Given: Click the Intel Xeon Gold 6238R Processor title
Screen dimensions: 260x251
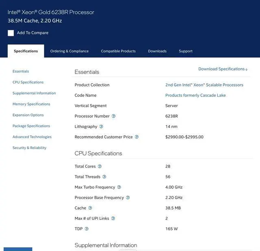Looking at the screenshot, I should (x=51, y=12).
